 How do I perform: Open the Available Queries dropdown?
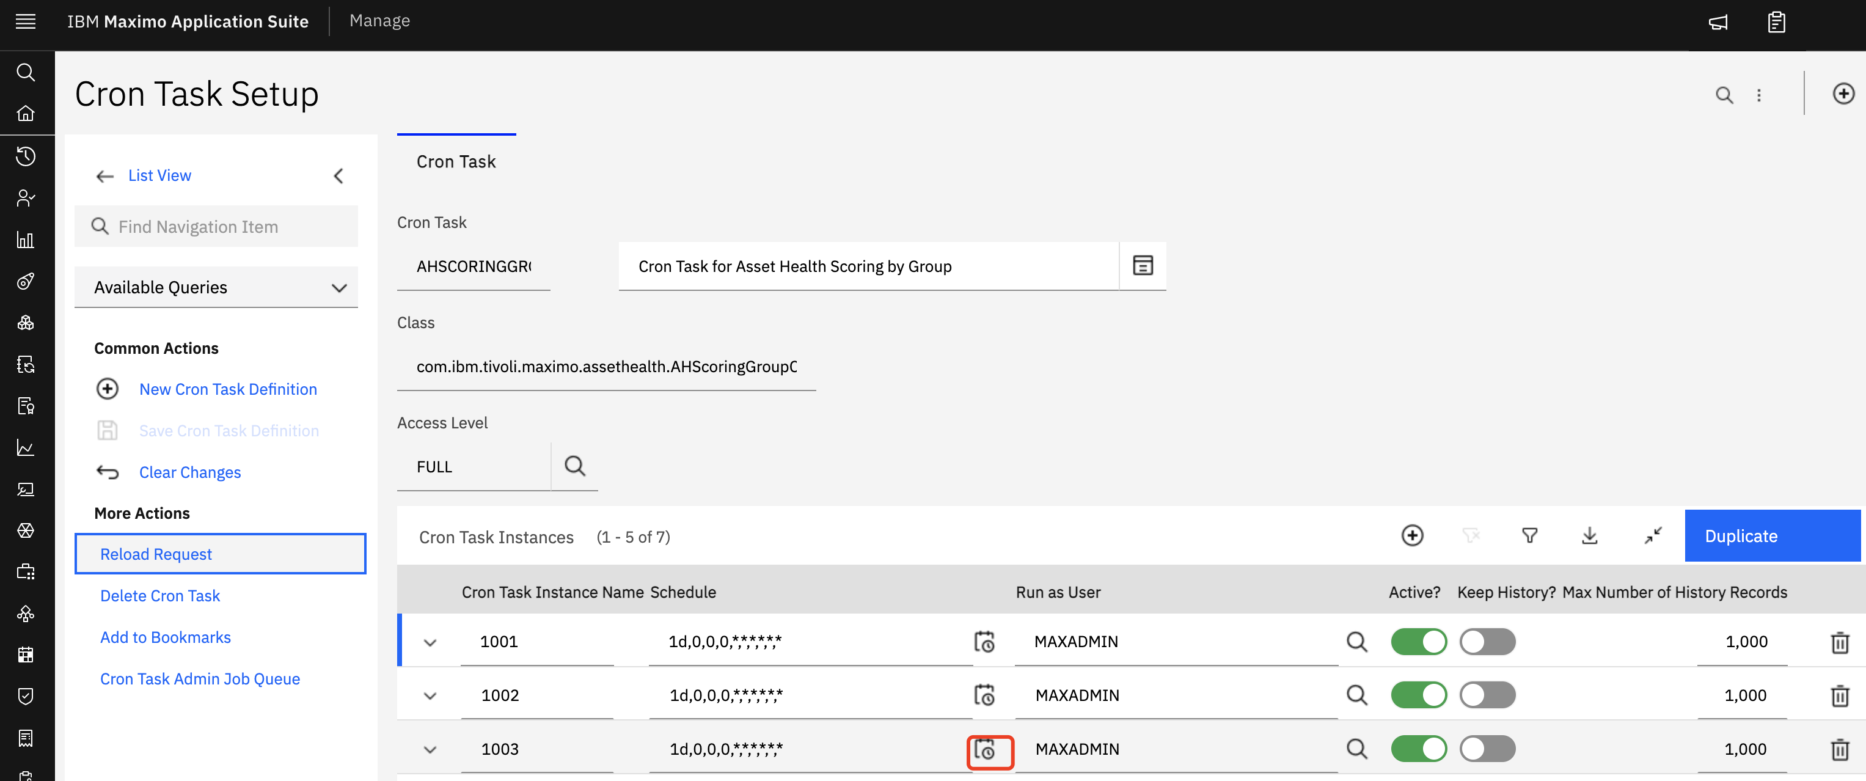216,288
